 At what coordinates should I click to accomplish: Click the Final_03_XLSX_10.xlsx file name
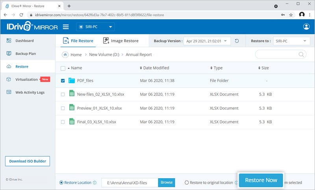(96, 122)
